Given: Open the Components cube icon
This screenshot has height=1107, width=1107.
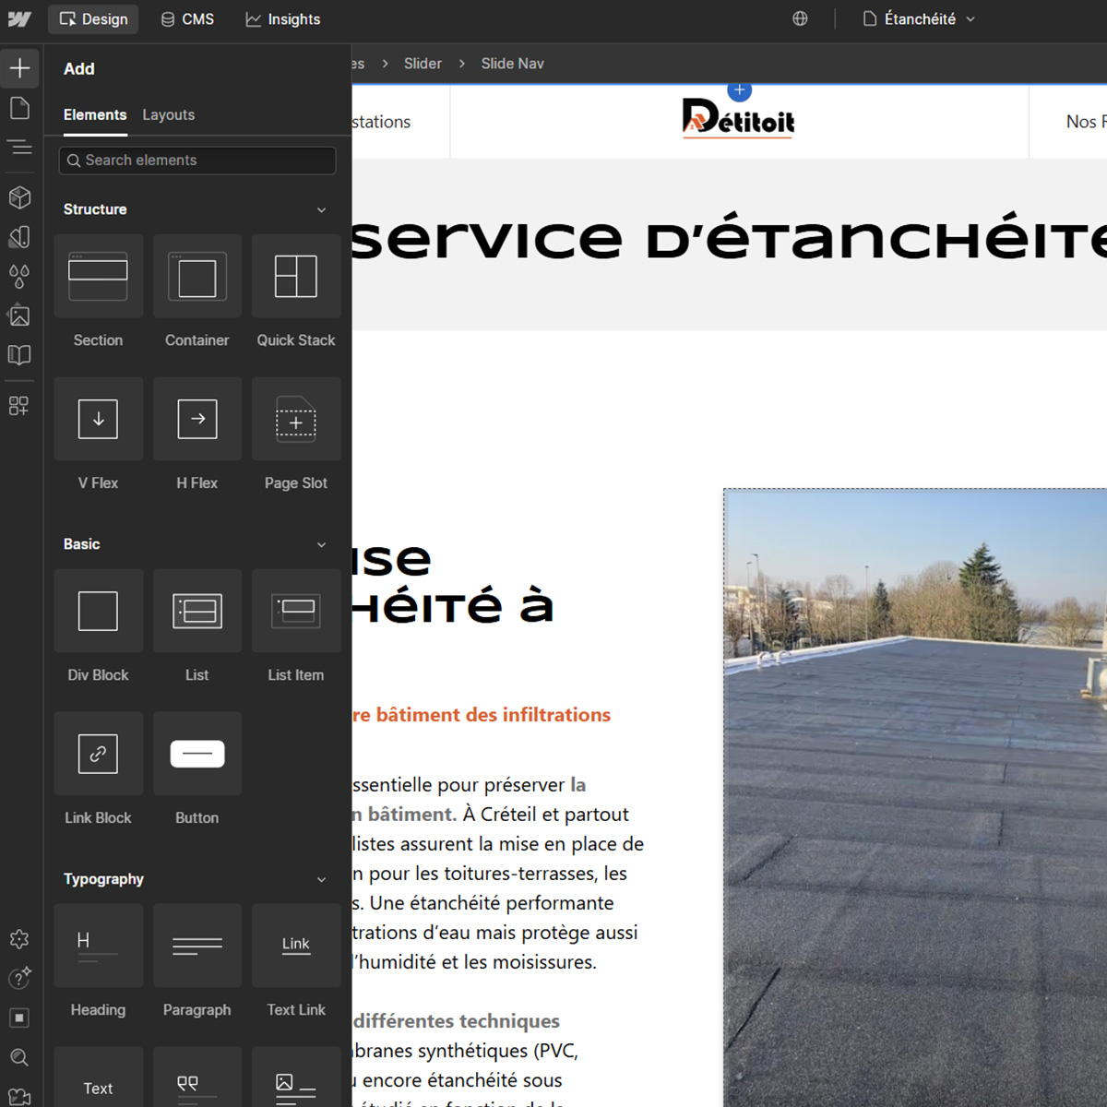Looking at the screenshot, I should (19, 197).
